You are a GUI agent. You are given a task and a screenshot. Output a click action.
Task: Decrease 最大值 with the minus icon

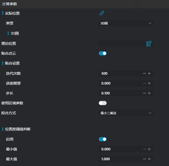pyautogui.click(x=145, y=159)
